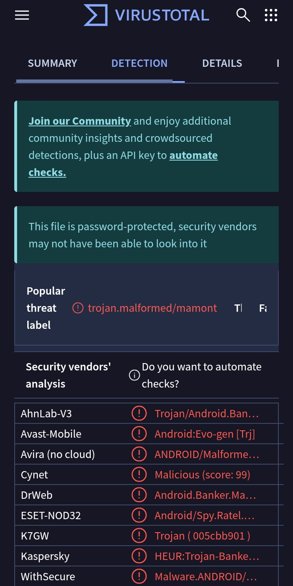This screenshot has height=586, width=293.
Task: Click Do you want to automate checks?
Action: [201, 375]
